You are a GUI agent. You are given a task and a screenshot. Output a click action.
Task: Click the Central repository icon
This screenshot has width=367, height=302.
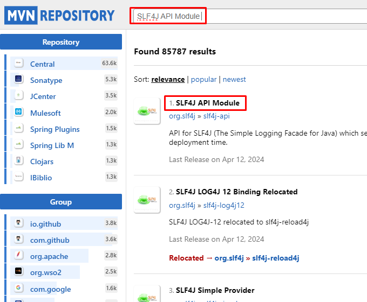point(18,63)
